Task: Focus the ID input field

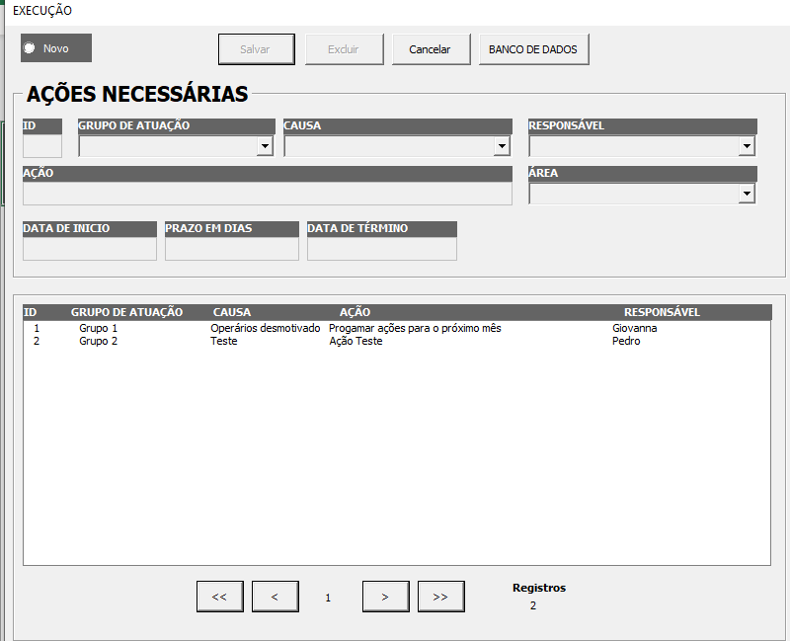Action: coord(42,146)
